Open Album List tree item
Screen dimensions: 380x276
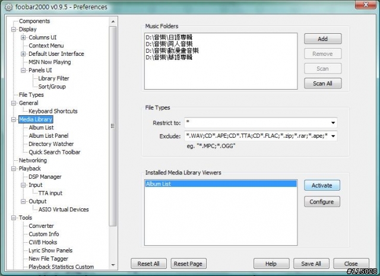tap(41, 128)
